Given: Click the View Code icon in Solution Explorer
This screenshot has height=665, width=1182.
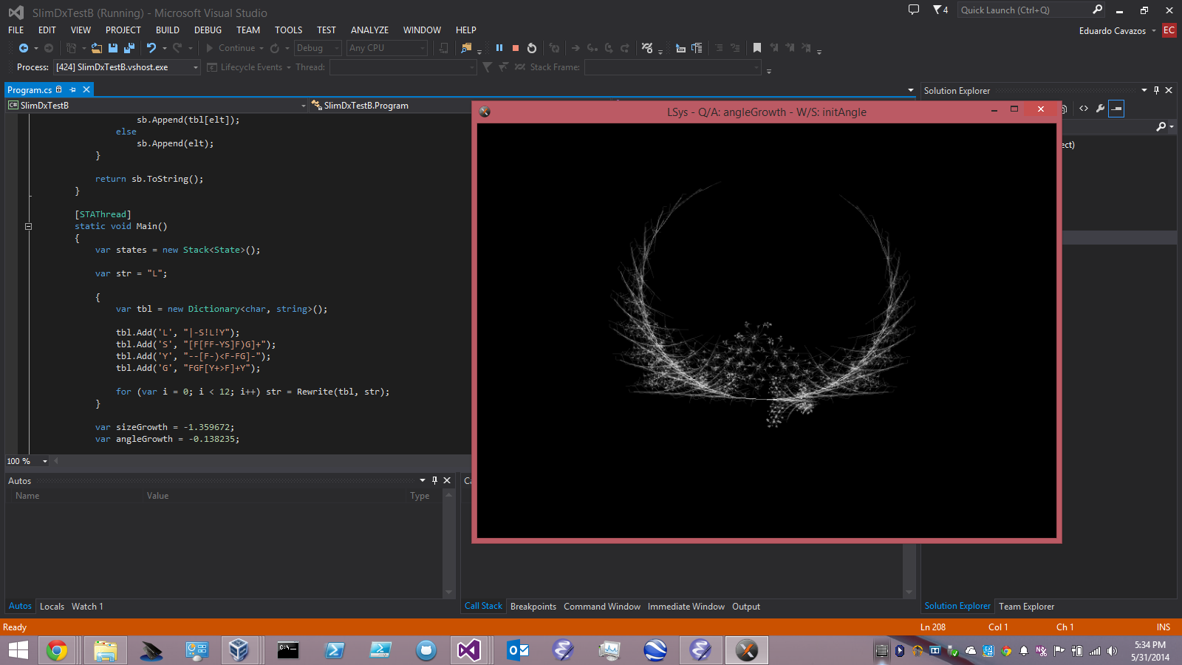Looking at the screenshot, I should pos(1084,109).
